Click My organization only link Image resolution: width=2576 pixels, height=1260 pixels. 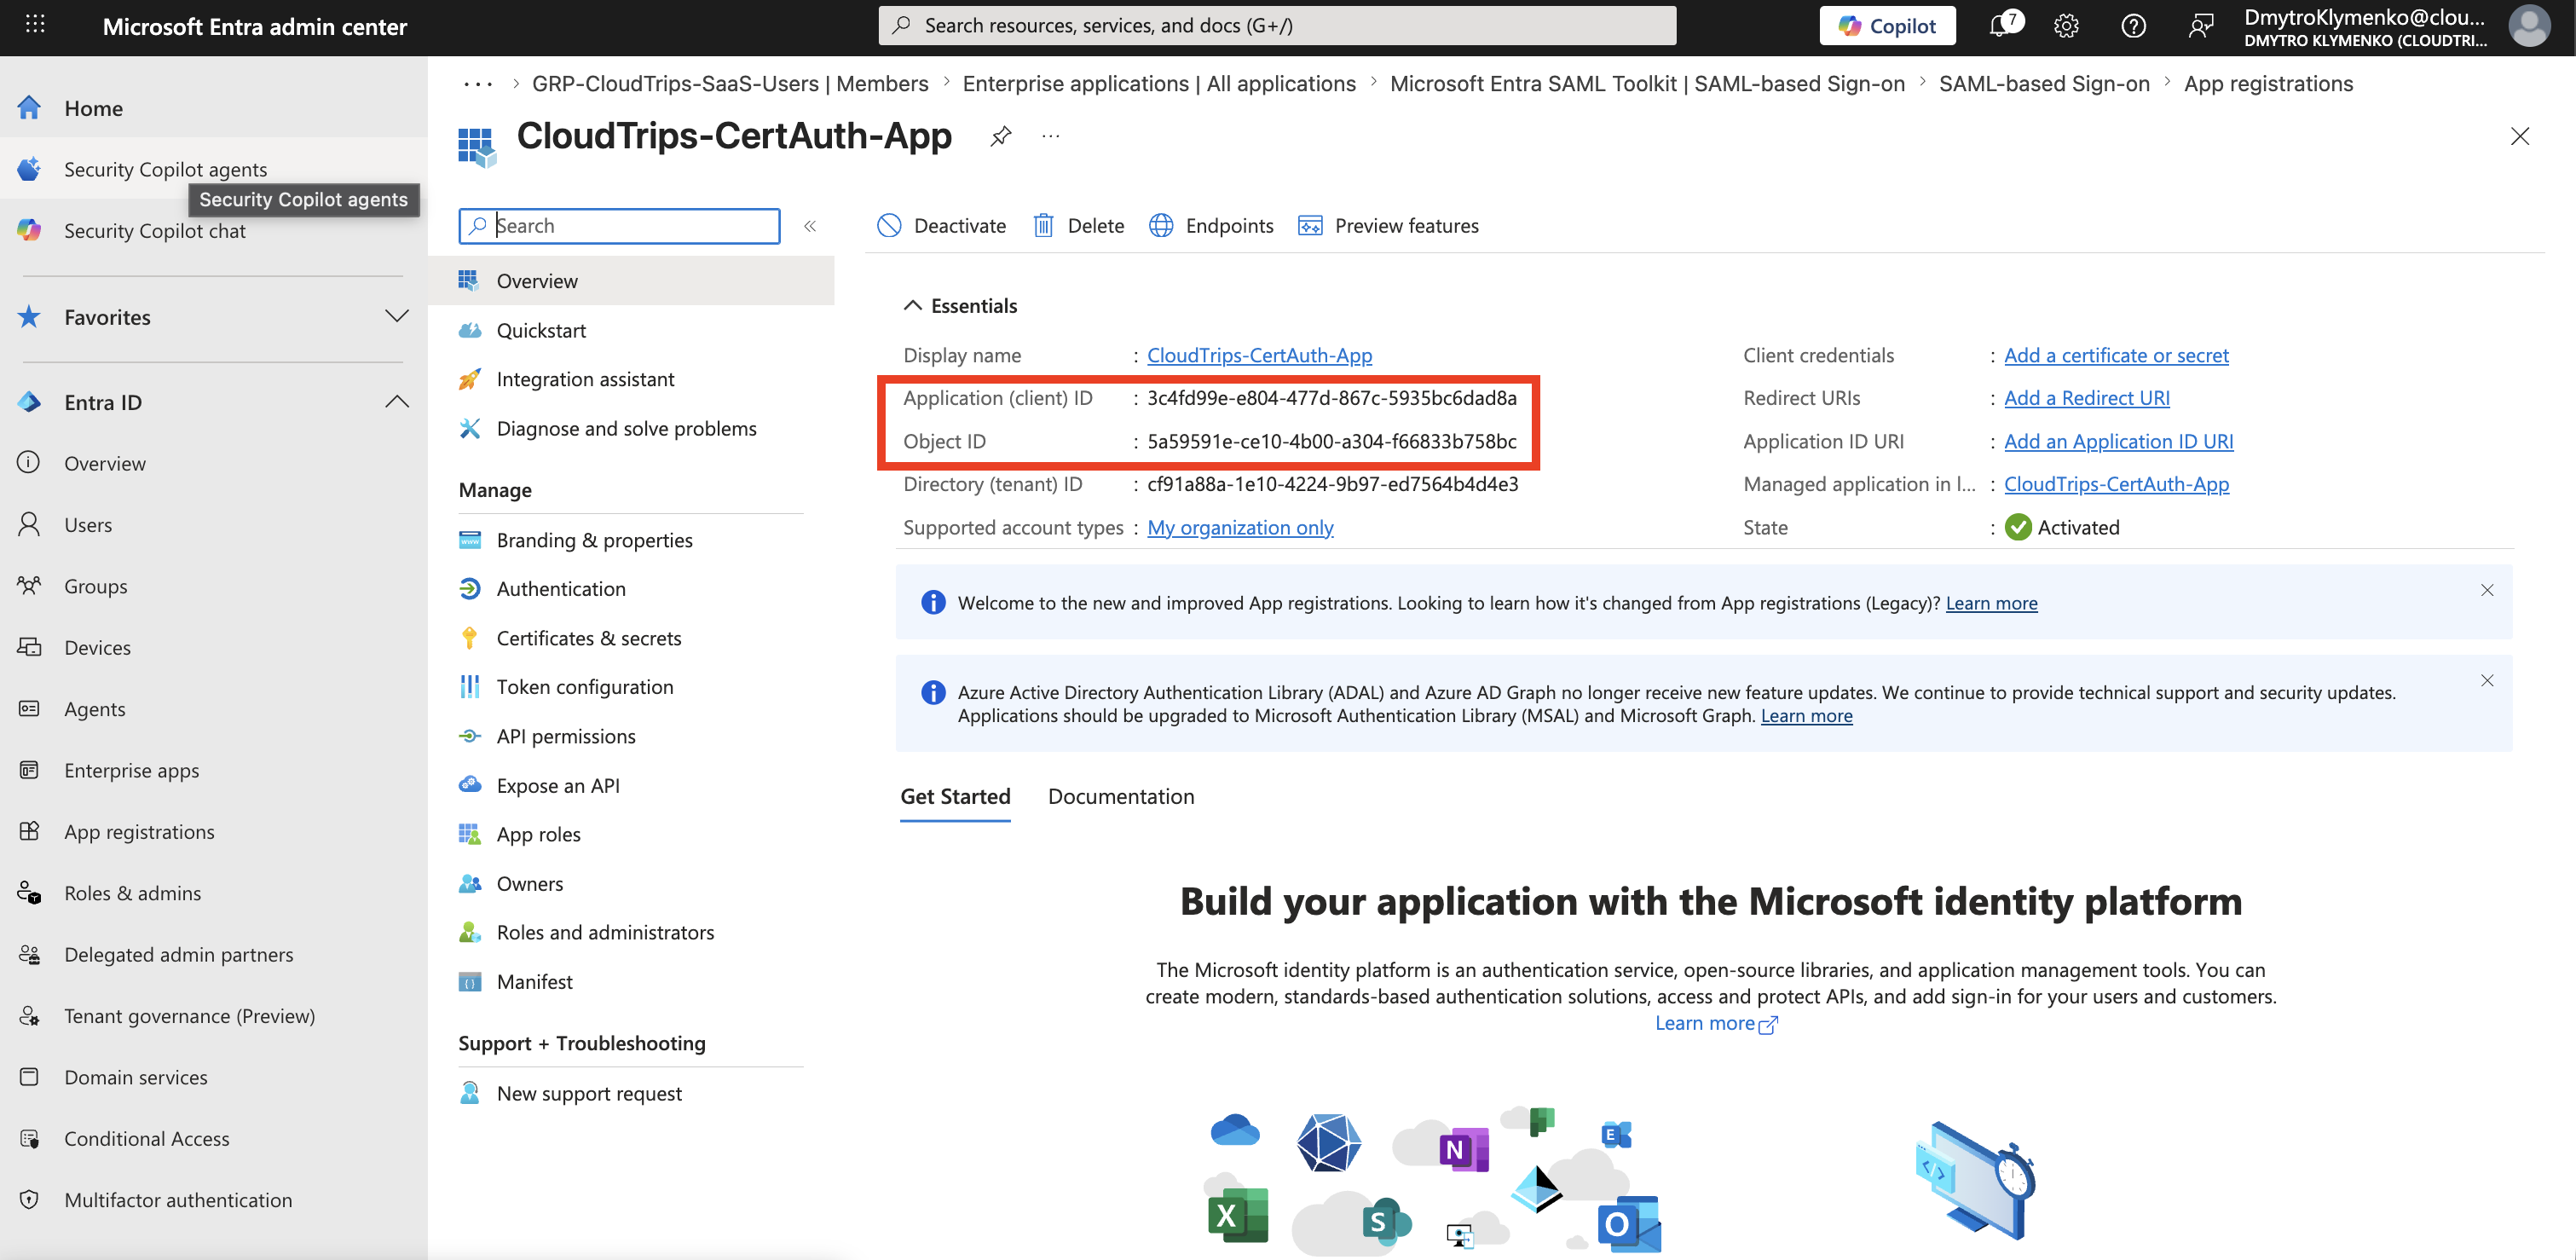[x=1240, y=527]
